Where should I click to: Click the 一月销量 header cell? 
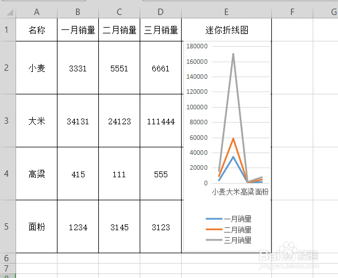tap(78, 30)
